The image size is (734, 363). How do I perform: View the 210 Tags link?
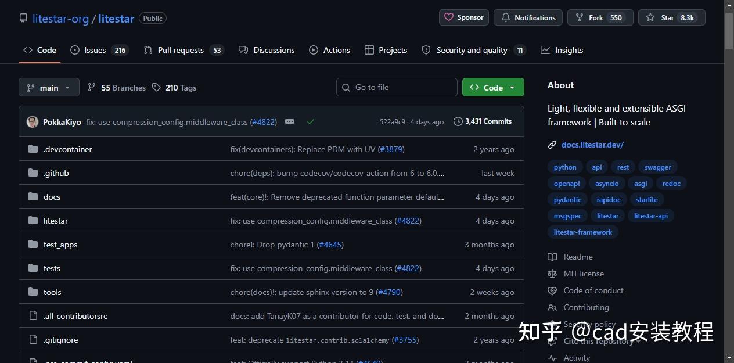click(174, 88)
